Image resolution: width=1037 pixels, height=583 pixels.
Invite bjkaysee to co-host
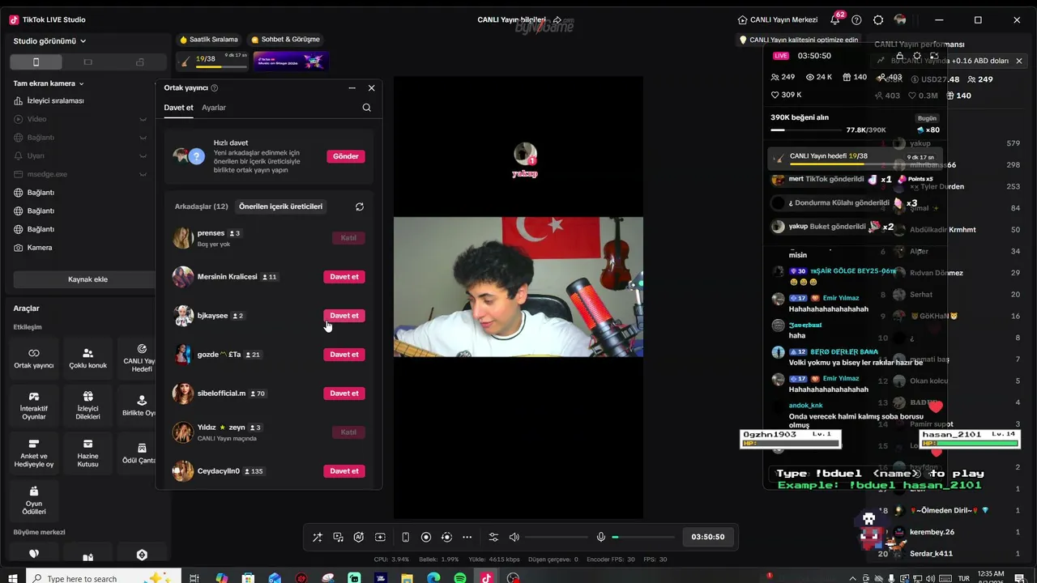coord(344,316)
